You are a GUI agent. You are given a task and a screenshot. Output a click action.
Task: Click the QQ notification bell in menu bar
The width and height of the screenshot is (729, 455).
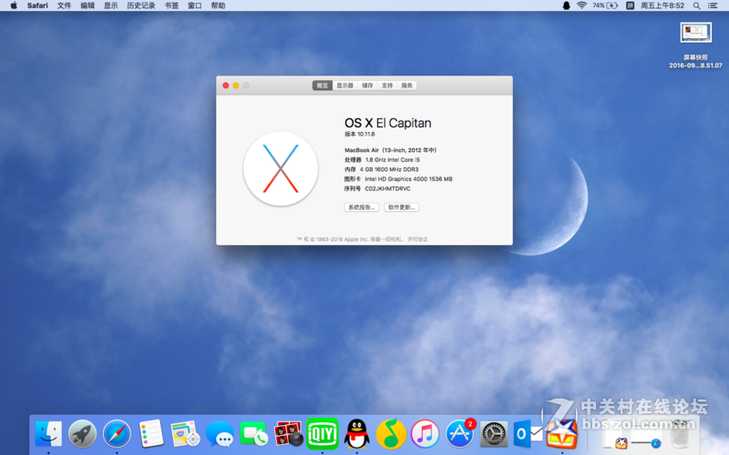[566, 5]
